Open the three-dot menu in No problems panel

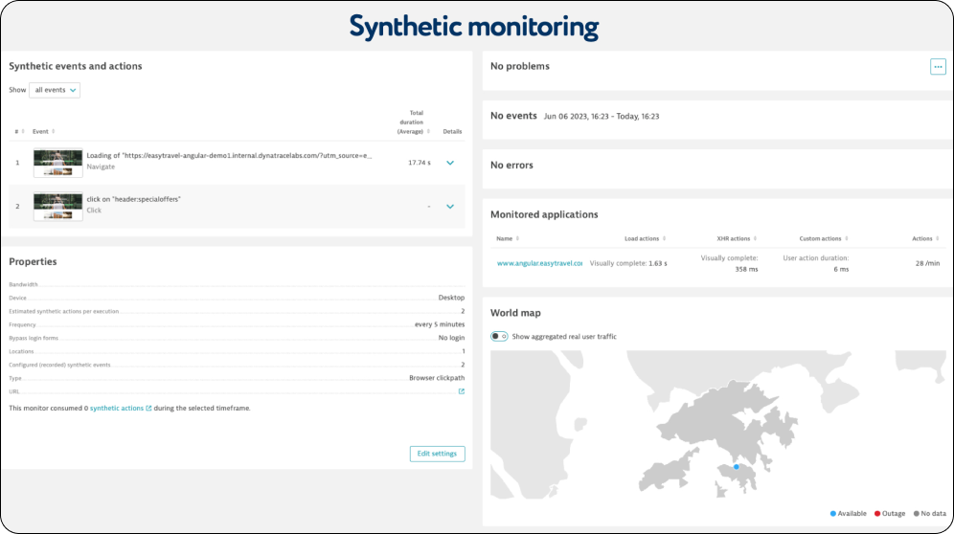tap(938, 67)
